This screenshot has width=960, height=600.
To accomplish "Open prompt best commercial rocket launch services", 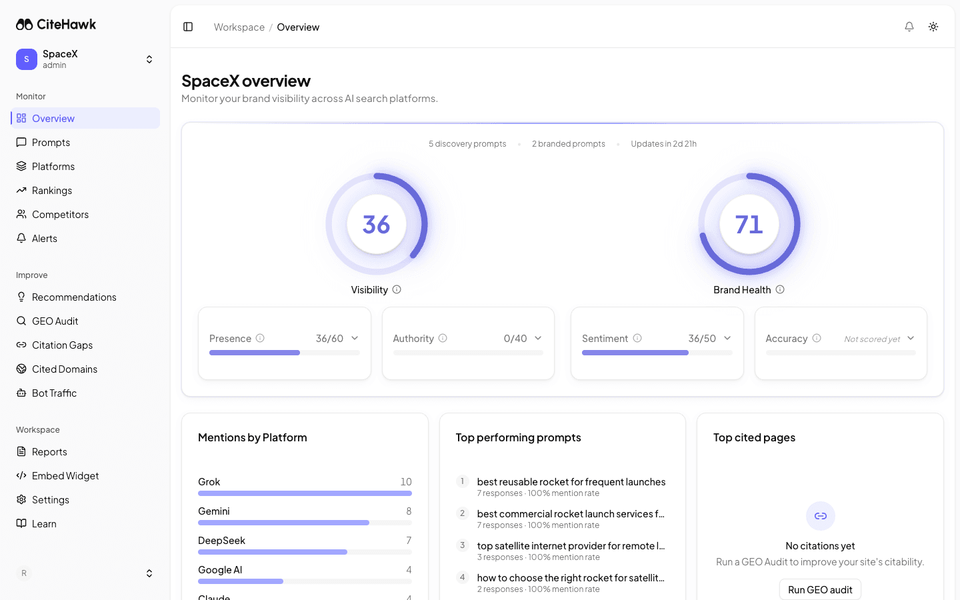I will tap(562, 519).
